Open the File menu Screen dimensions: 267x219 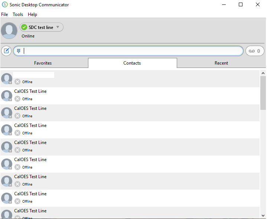click(4, 14)
